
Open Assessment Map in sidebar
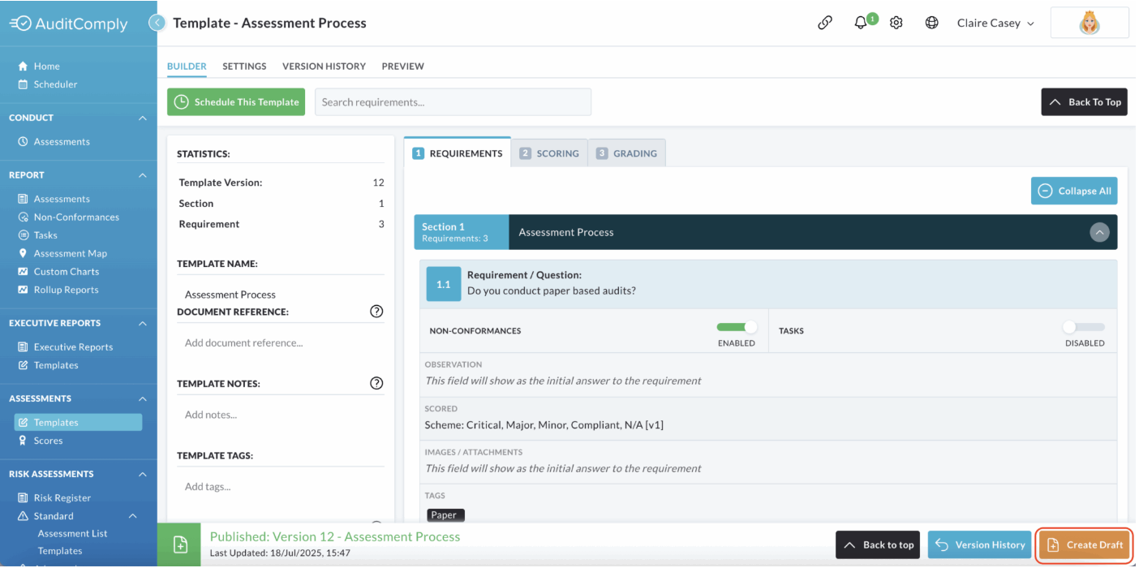pyautogui.click(x=71, y=253)
